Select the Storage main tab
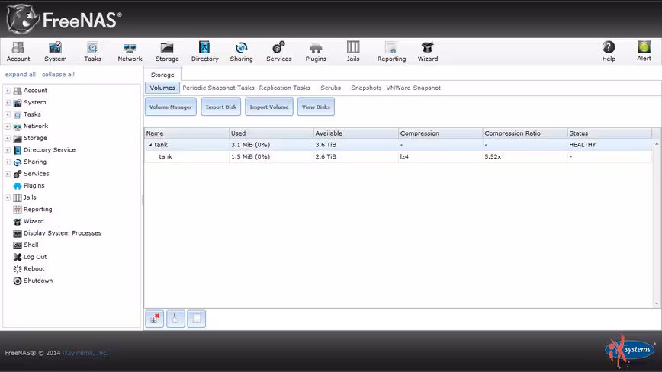 [x=162, y=75]
